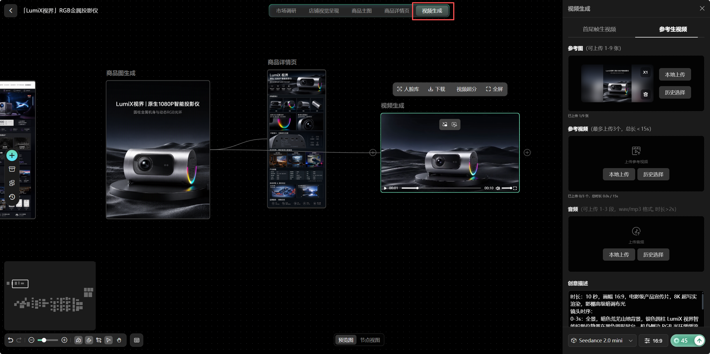Select the 视频生成 top tab
The height and width of the screenshot is (354, 710).
[x=432, y=11]
